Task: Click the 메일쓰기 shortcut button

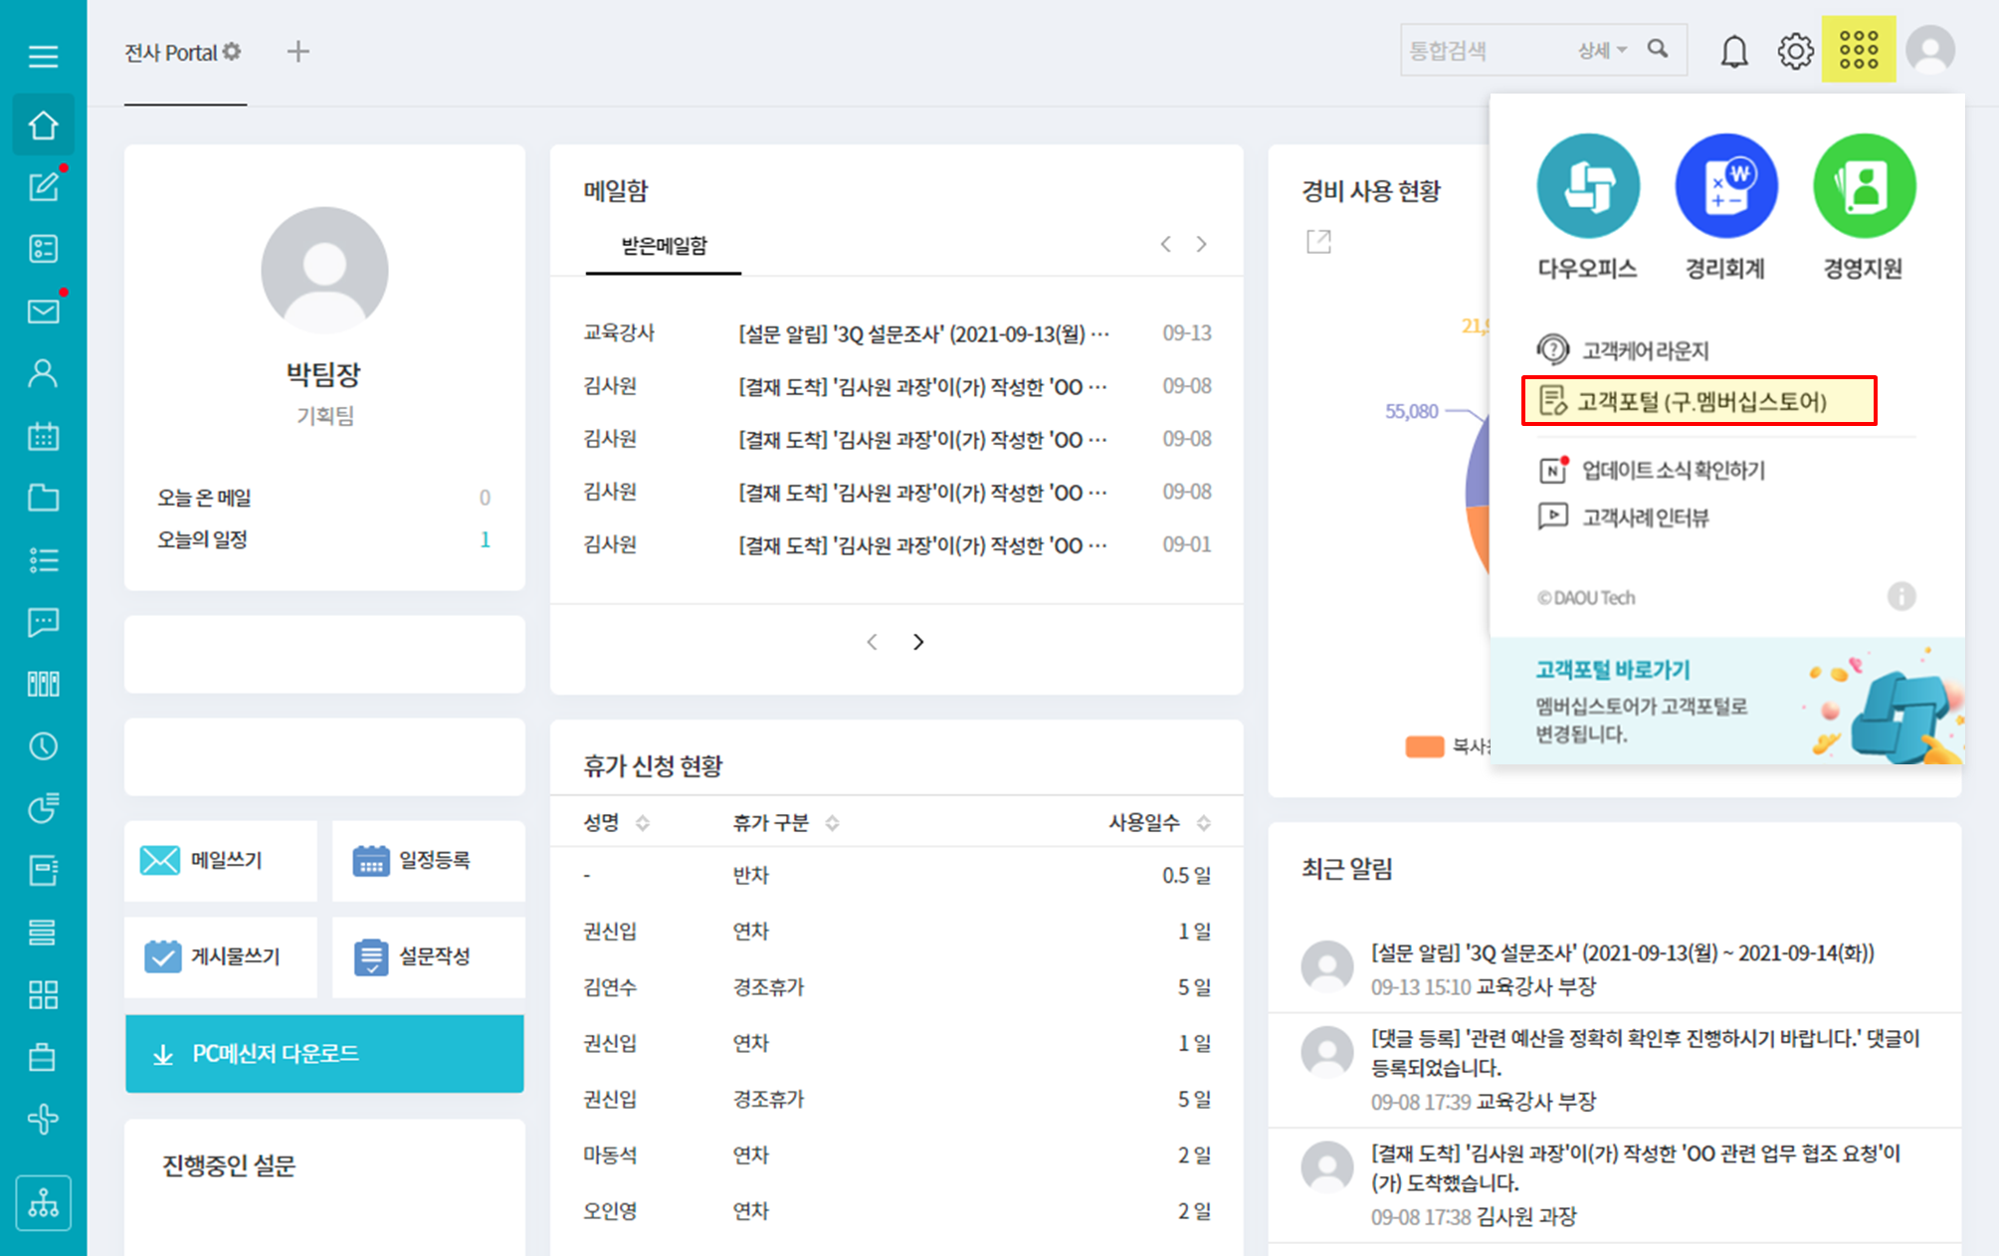Action: 221,860
